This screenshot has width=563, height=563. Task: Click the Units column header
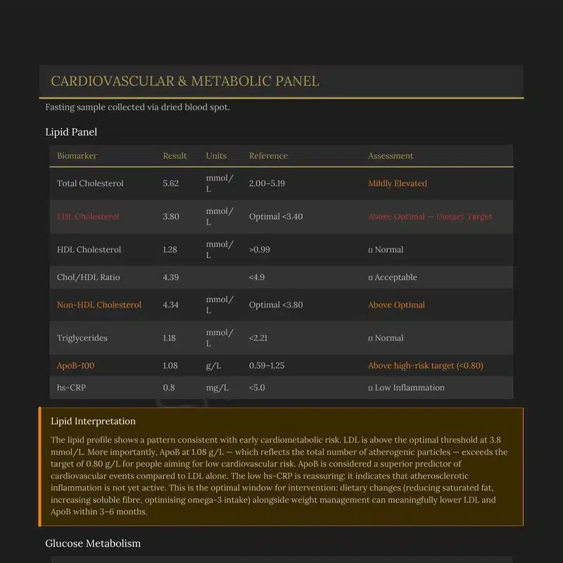coord(216,156)
